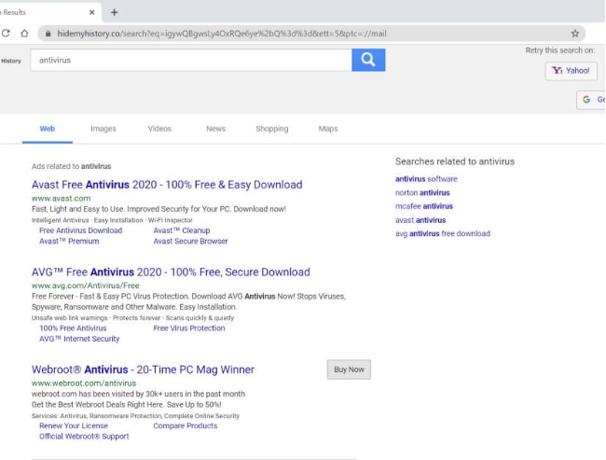Reload the current page
This screenshot has width=606, height=460.
coord(6,34)
